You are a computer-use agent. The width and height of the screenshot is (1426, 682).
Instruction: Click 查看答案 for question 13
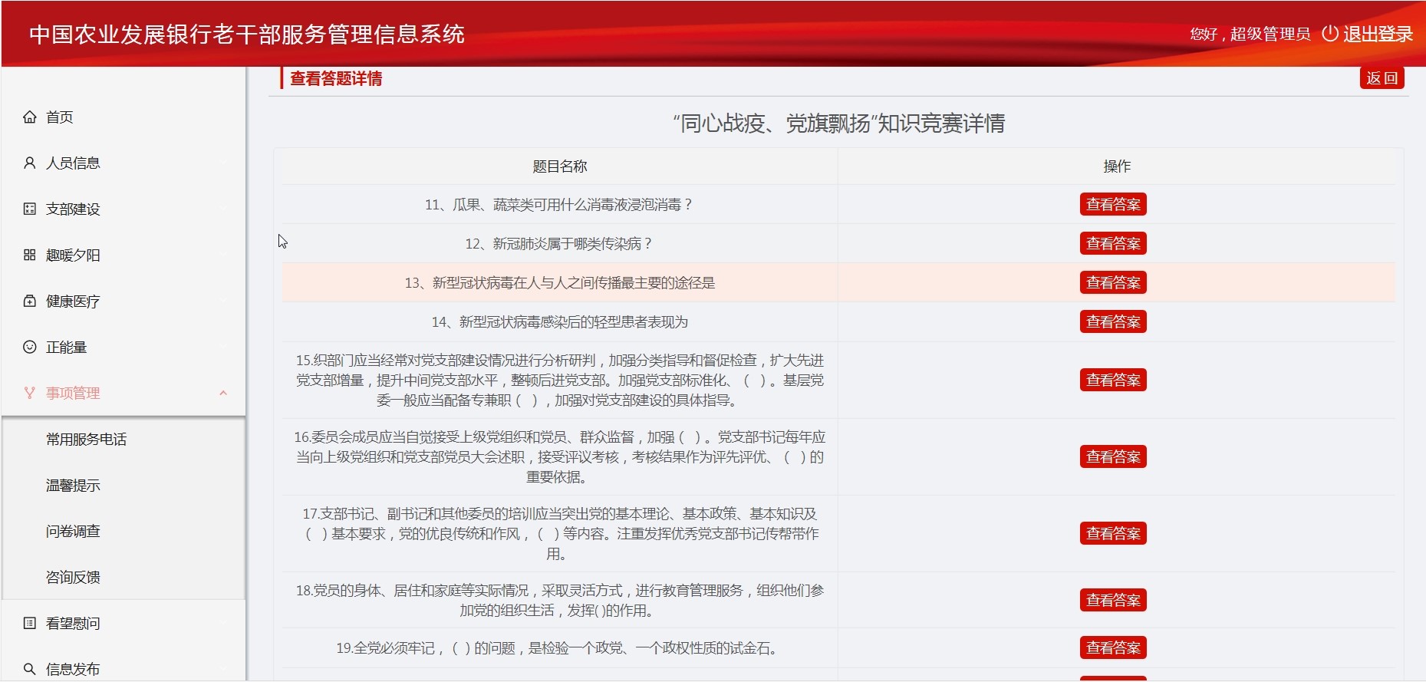(1113, 282)
